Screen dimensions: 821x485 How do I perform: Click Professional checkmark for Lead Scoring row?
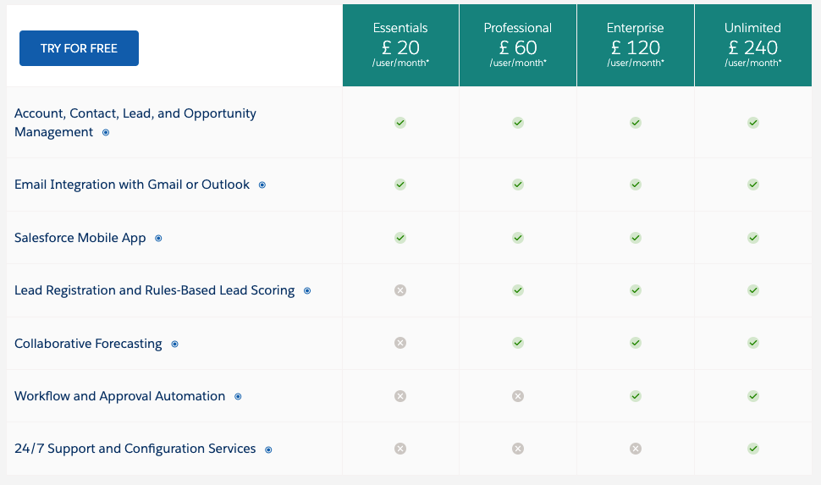pos(518,290)
